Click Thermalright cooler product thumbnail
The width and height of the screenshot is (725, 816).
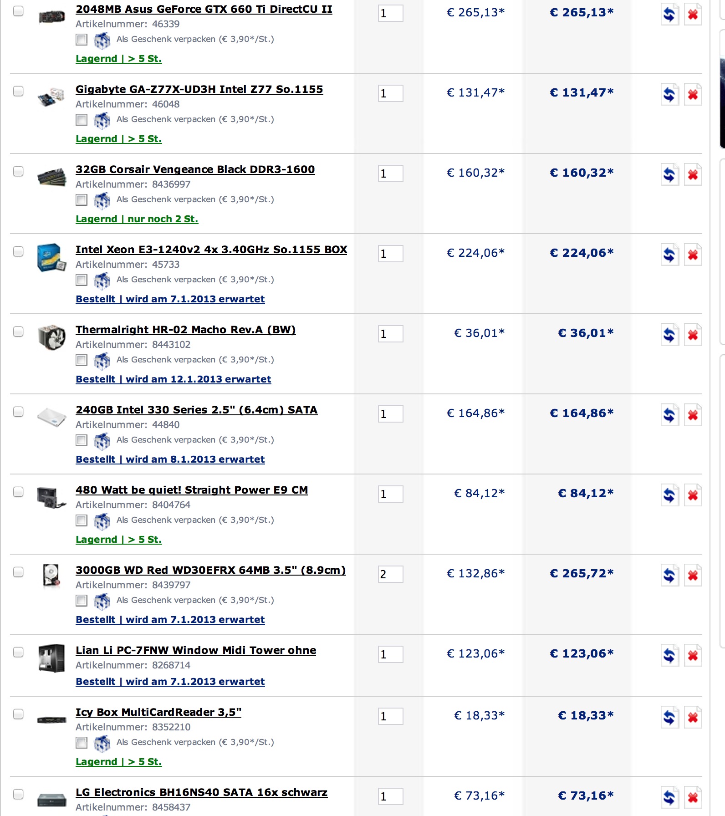(x=51, y=338)
